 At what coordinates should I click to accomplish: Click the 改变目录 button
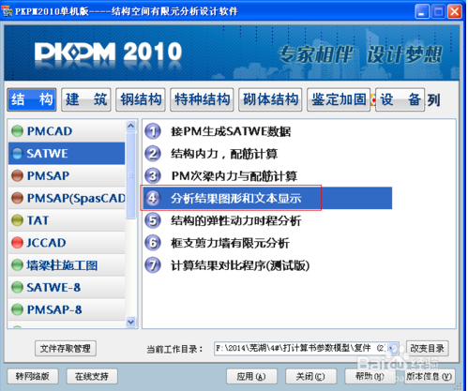point(427,348)
